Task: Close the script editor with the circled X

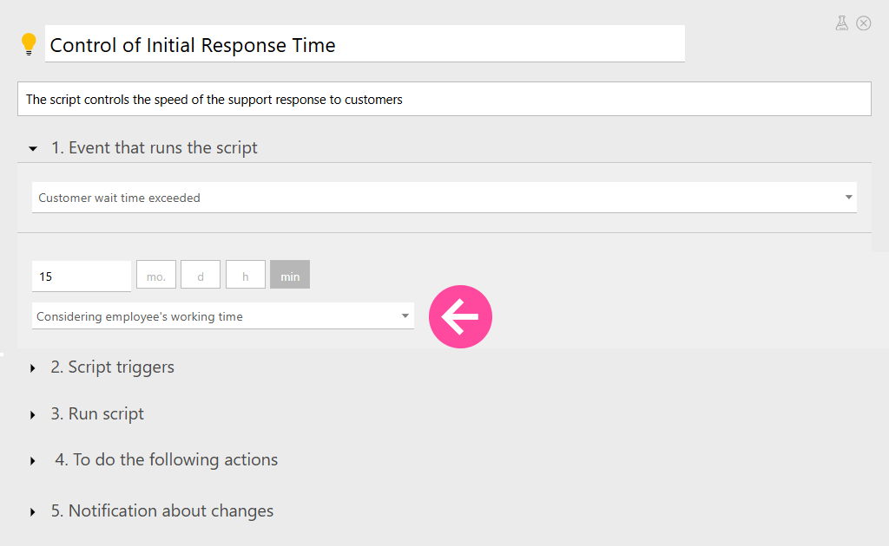Action: point(864,23)
